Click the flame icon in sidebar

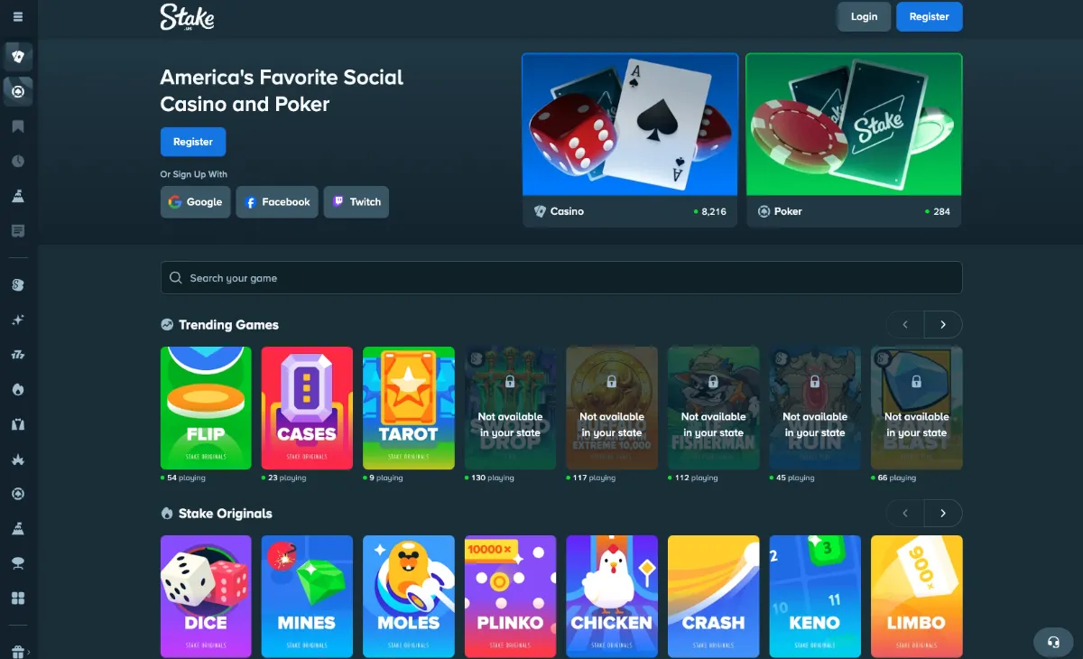18,390
